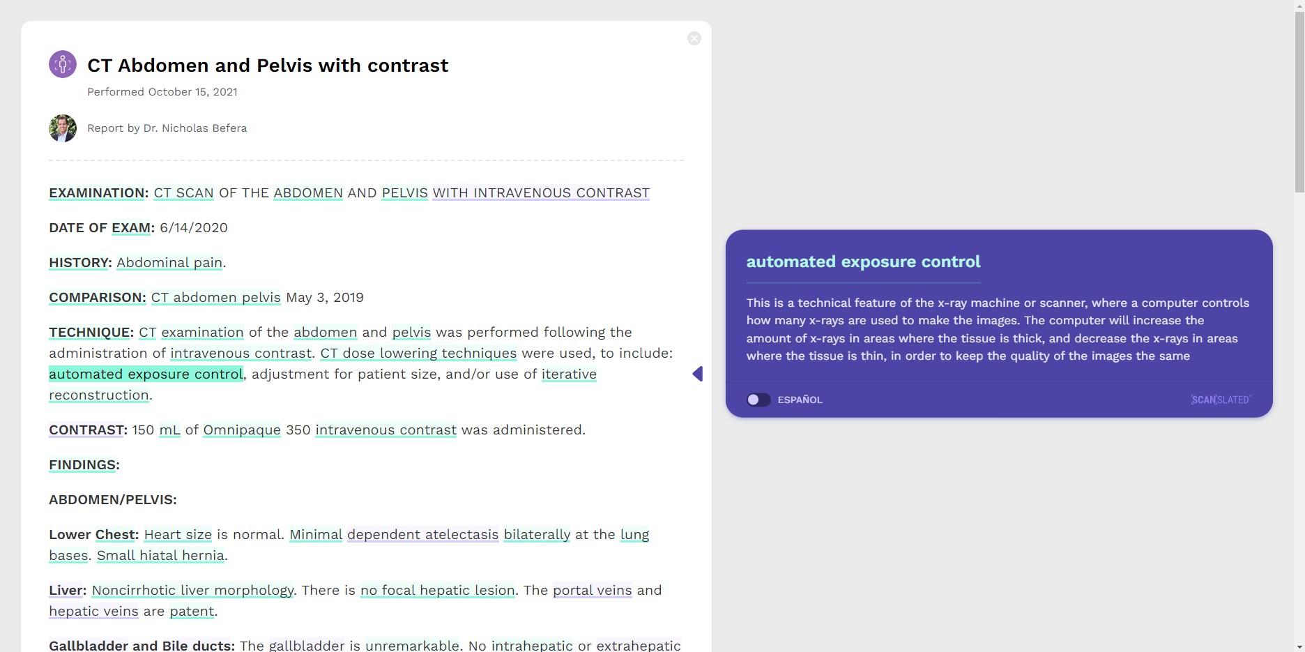This screenshot has width=1305, height=652.
Task: Click Dr. Nicholas Befera's profile photo
Action: click(63, 128)
